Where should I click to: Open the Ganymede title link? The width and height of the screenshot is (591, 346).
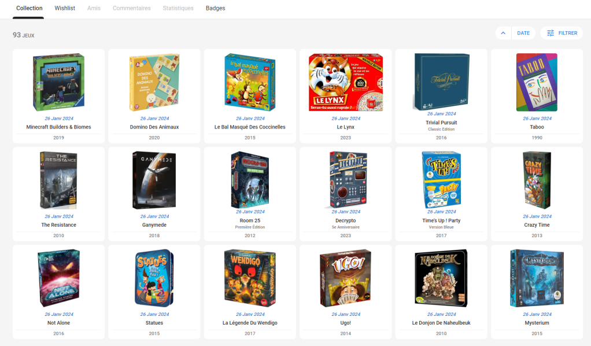(154, 225)
